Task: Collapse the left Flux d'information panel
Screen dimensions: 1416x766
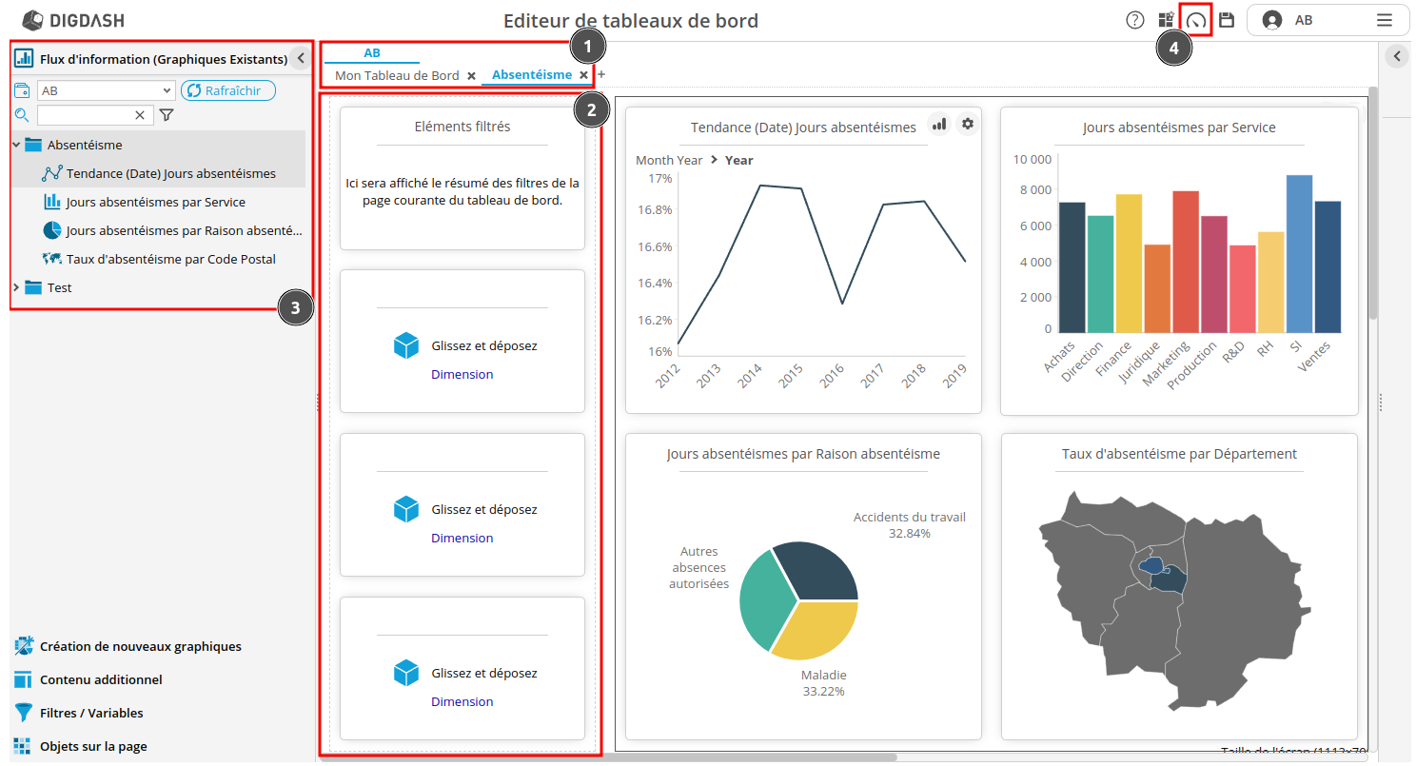Action: click(301, 59)
